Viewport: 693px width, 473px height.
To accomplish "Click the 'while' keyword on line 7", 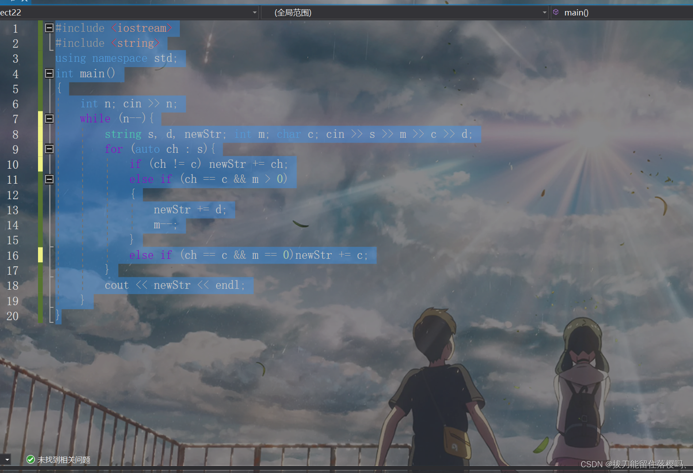I will [95, 118].
